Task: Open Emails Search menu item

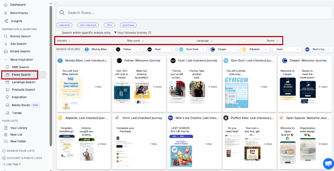Action: click(20, 51)
